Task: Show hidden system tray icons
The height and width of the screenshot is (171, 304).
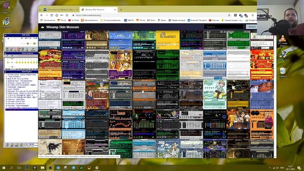Action: [270, 168]
